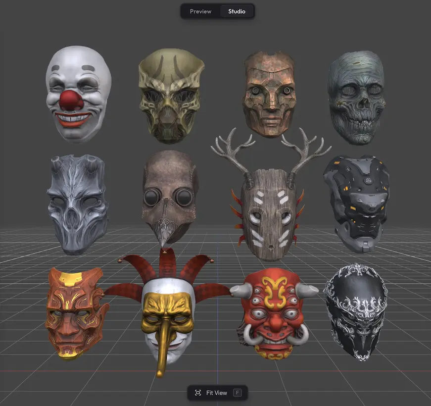Image resolution: width=431 pixels, height=406 pixels.
Task: Select the orange and gold demon mask
Action: tap(78, 314)
